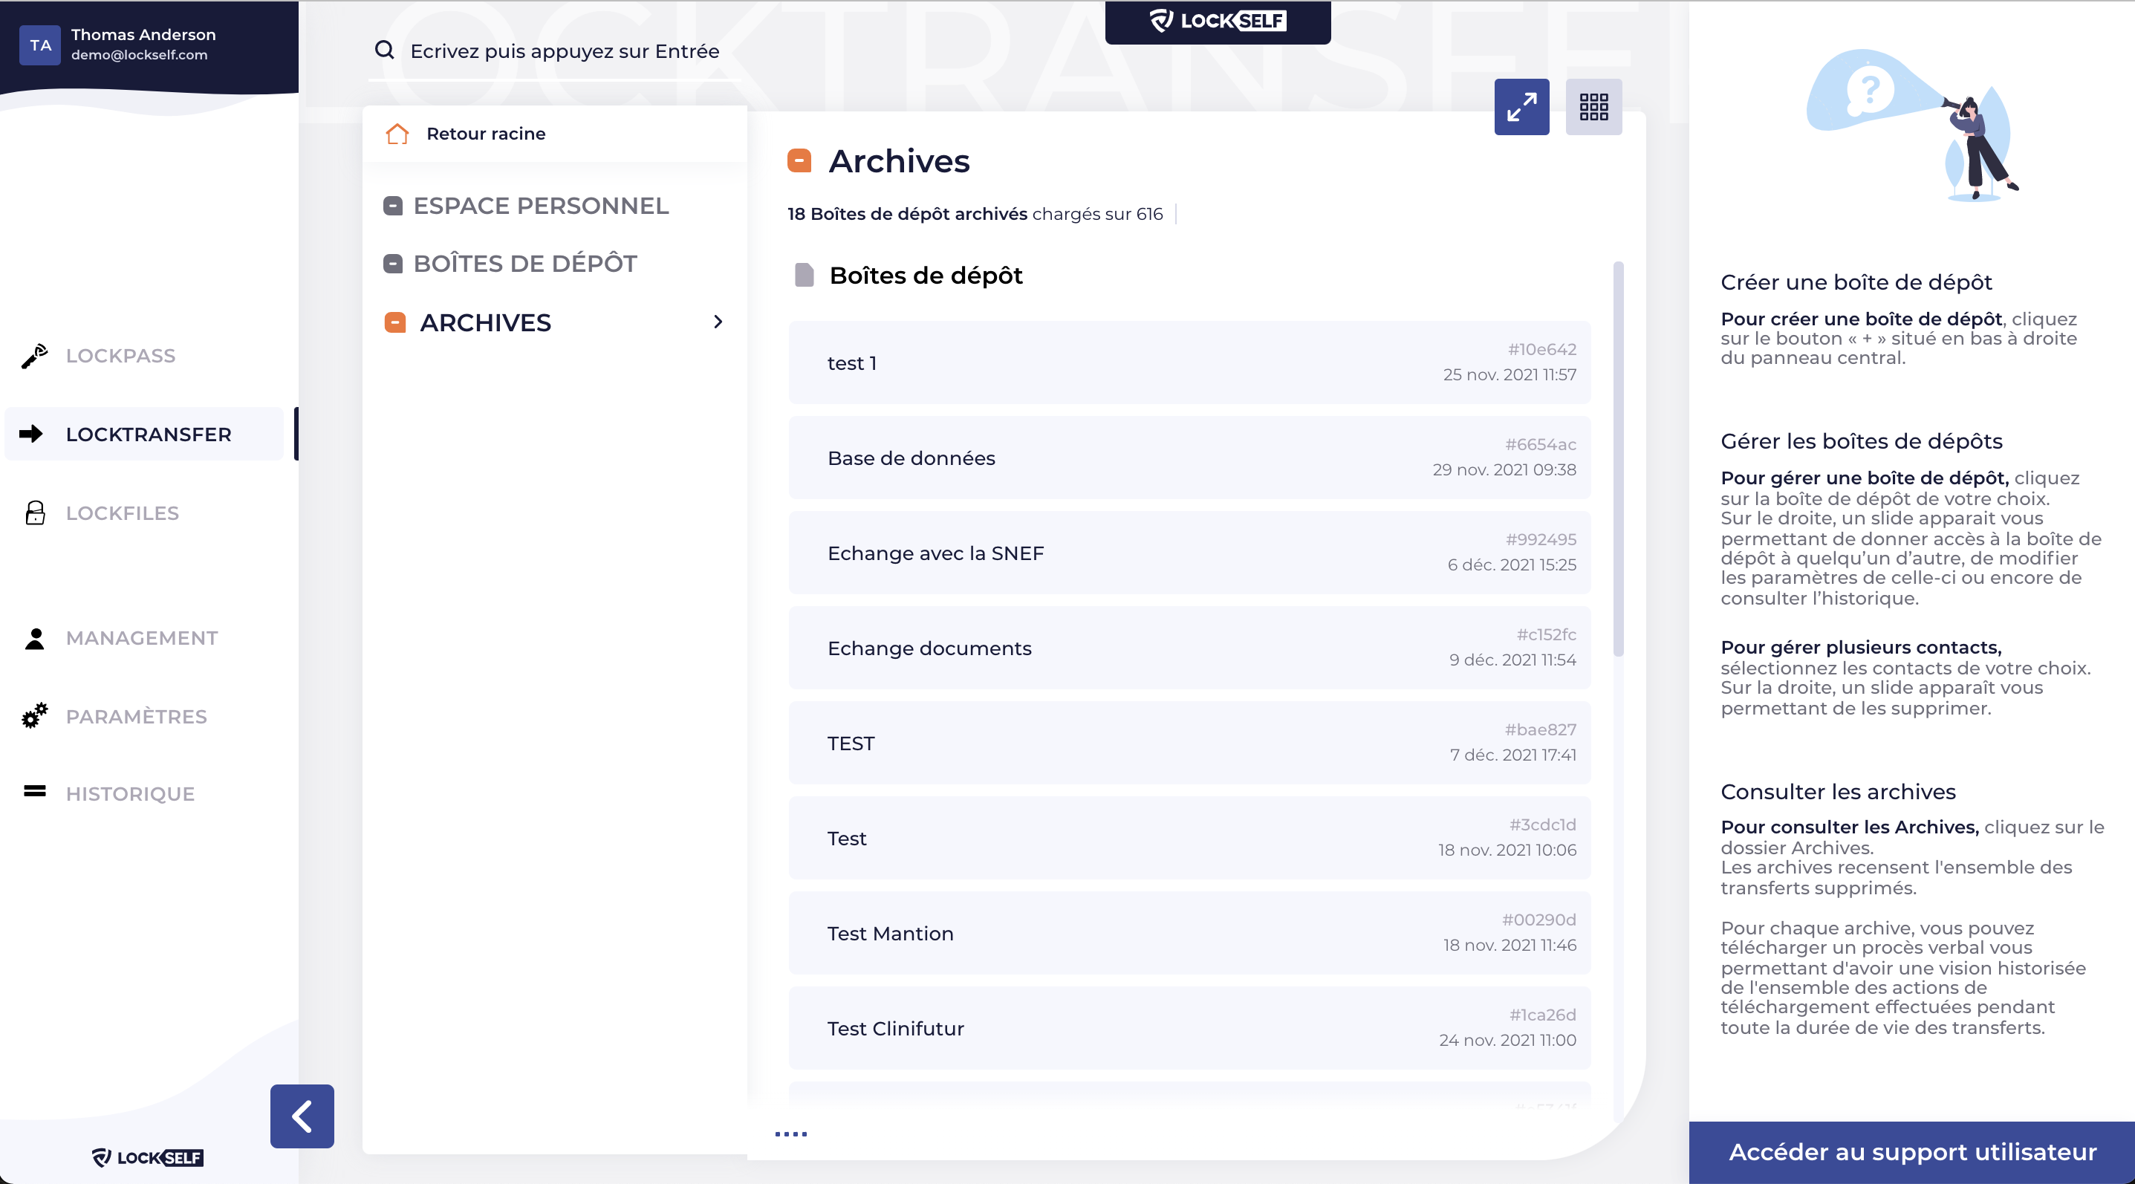
Task: Click the orange Archives folder icon in tree
Action: coord(395,322)
